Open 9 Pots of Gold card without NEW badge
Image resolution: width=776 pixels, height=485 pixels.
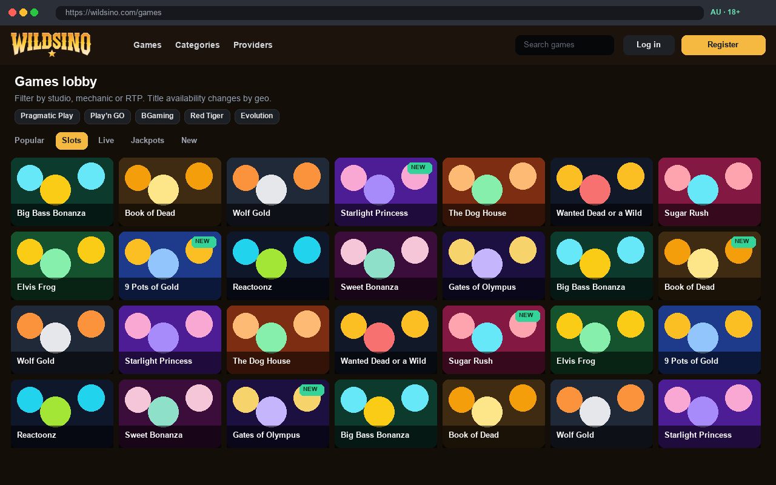pyautogui.click(x=709, y=339)
